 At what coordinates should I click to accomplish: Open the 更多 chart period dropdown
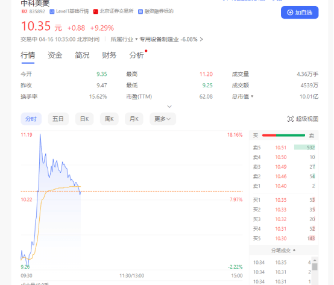point(163,119)
